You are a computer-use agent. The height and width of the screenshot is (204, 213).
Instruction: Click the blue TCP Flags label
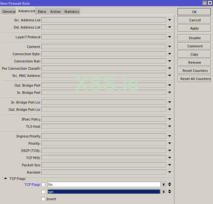32,185
